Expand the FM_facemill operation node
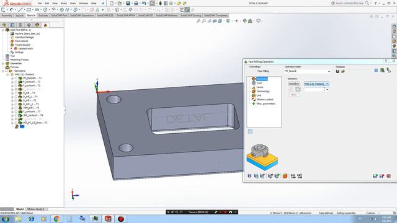The image size is (397, 223). (12, 78)
